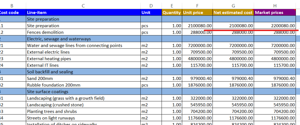
Task: Select the "Unit price" header cell
Action: pyautogui.click(x=197, y=12)
